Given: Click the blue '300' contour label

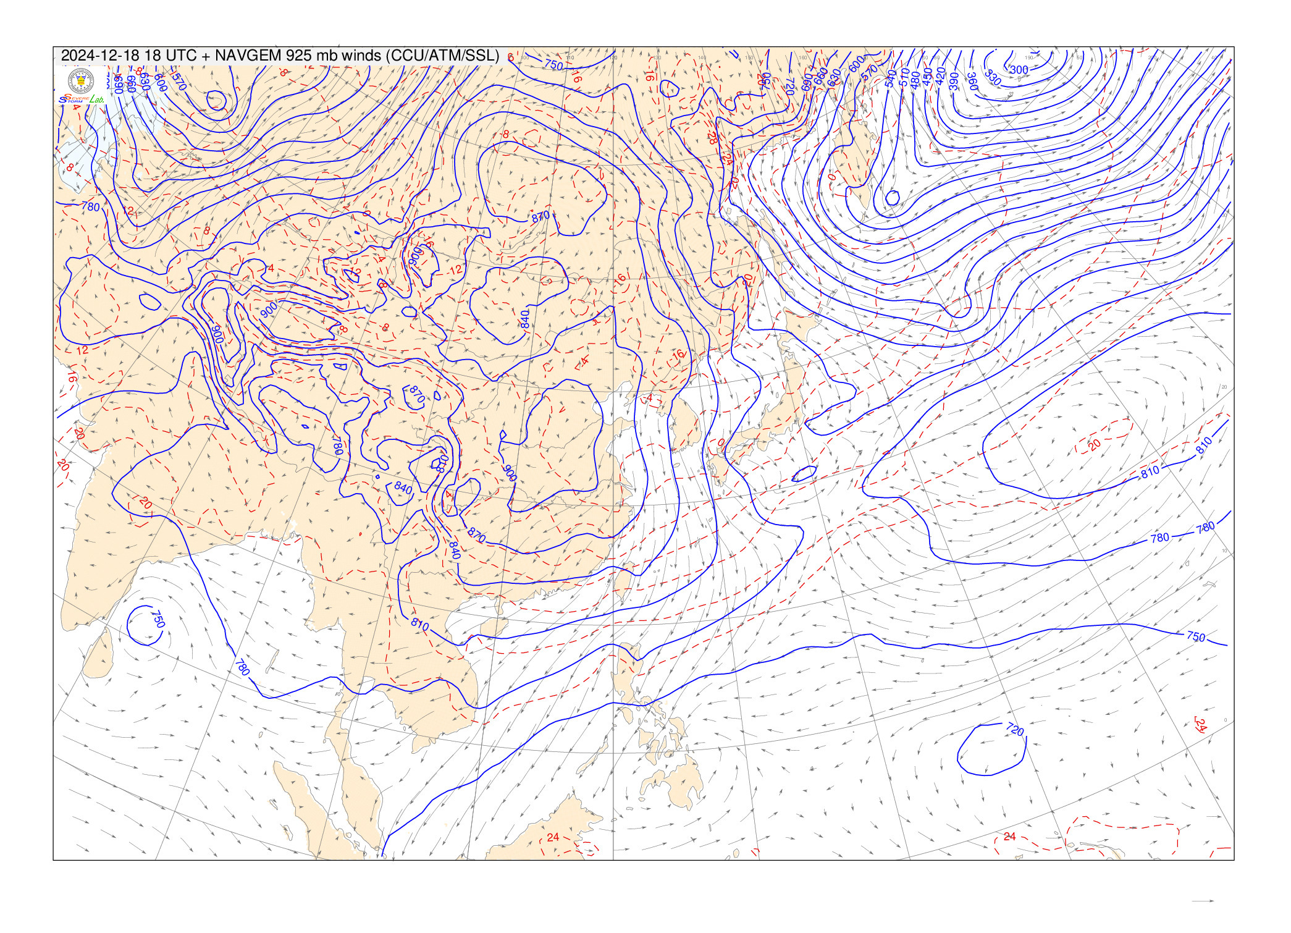Looking at the screenshot, I should coord(1019,70).
